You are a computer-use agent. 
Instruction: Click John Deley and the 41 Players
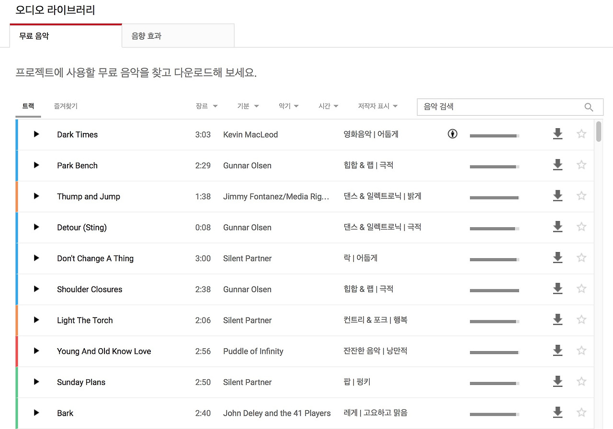277,413
